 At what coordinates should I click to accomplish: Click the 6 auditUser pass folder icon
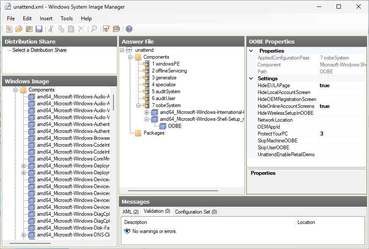click(146, 98)
